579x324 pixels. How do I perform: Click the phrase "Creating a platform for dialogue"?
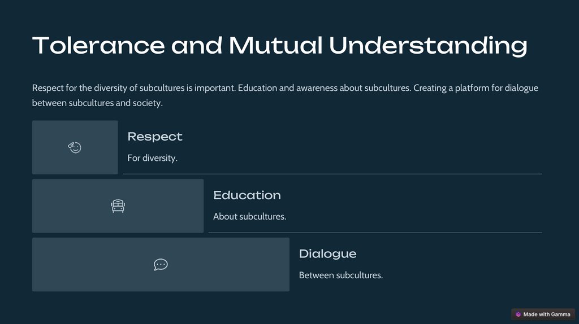475,89
